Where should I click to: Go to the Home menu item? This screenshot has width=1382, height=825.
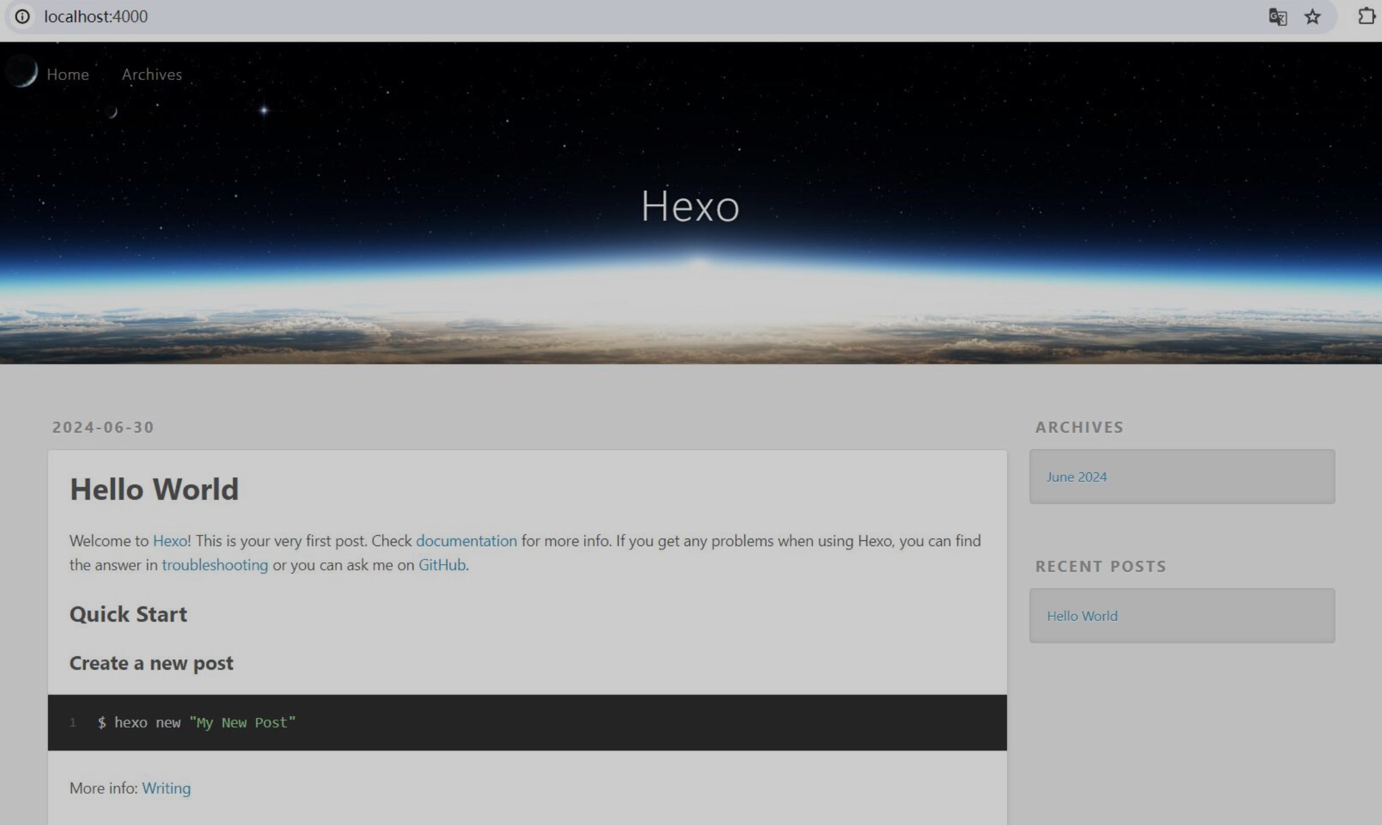[68, 74]
